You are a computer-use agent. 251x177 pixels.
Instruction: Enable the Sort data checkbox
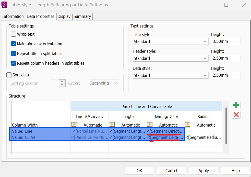(x=9, y=75)
